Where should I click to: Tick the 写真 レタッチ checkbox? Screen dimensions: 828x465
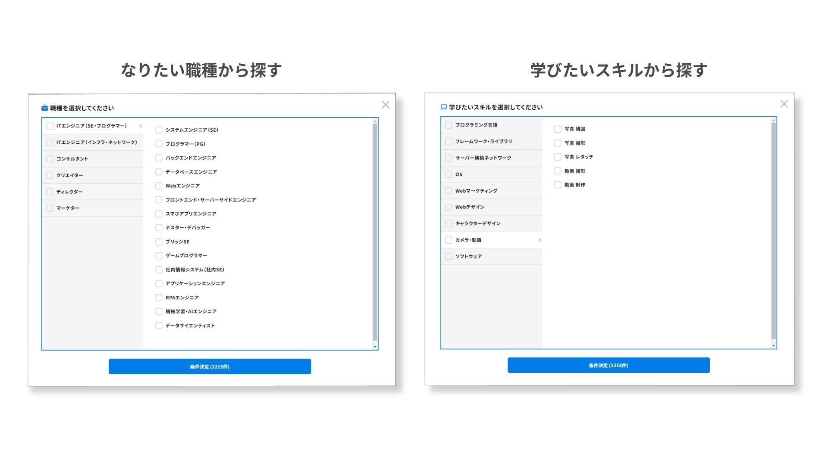point(558,157)
